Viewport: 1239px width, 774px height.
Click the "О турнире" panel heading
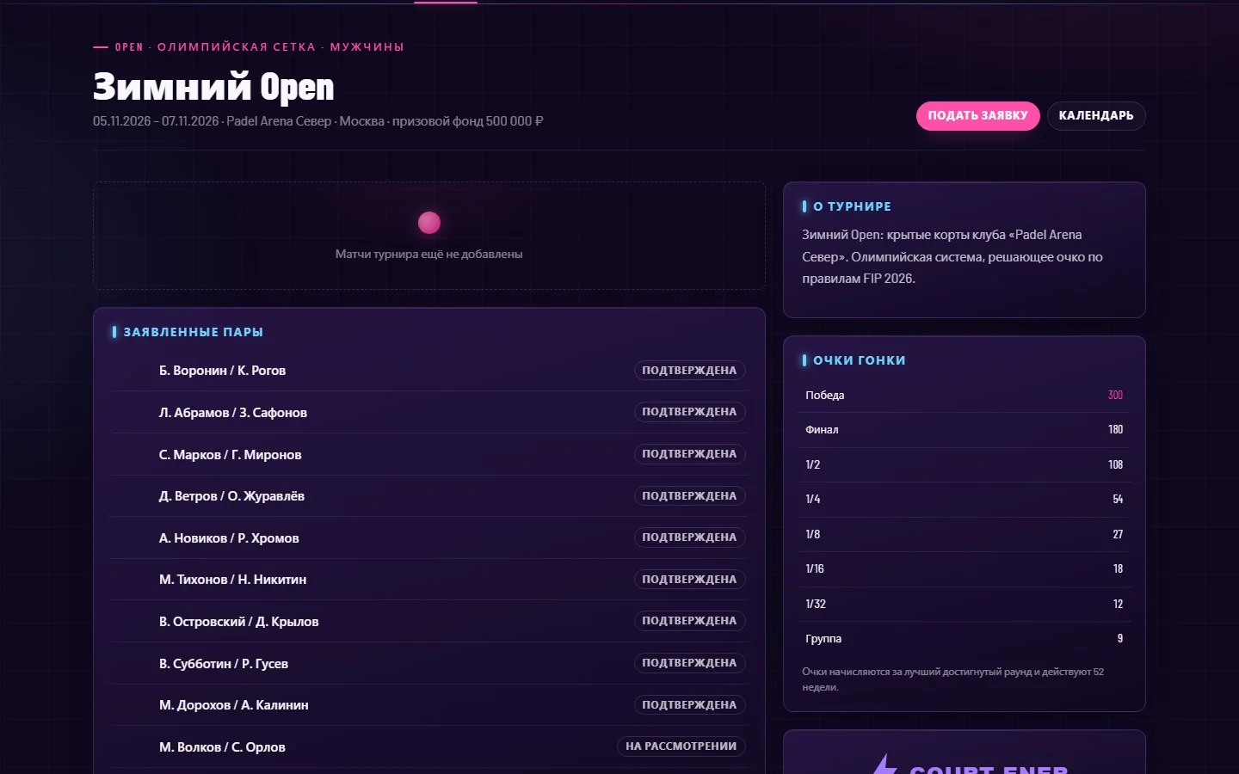pyautogui.click(x=852, y=206)
